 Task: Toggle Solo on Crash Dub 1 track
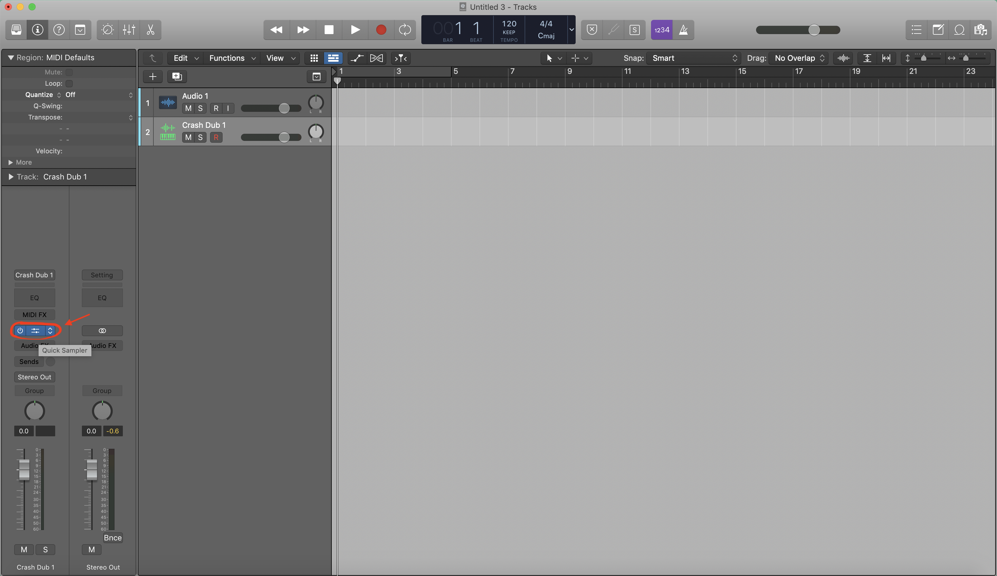pos(200,137)
